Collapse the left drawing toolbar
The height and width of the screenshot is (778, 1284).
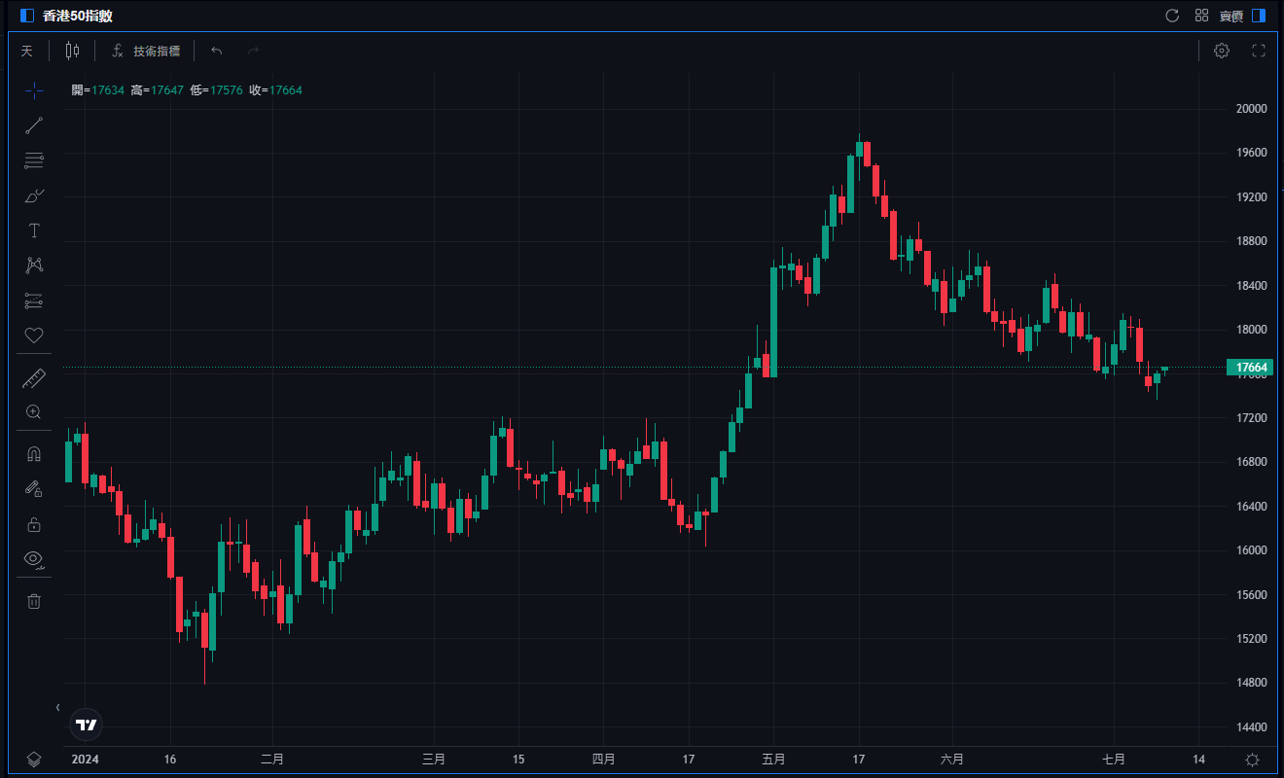tap(57, 707)
